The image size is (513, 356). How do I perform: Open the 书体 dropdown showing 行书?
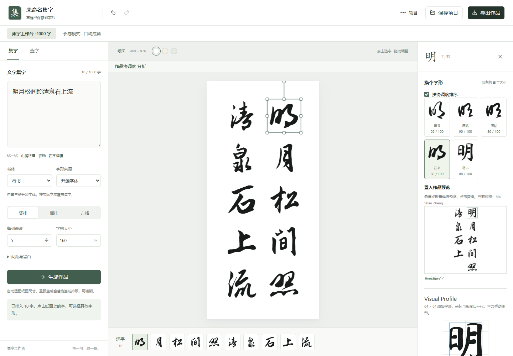pyautogui.click(x=30, y=181)
